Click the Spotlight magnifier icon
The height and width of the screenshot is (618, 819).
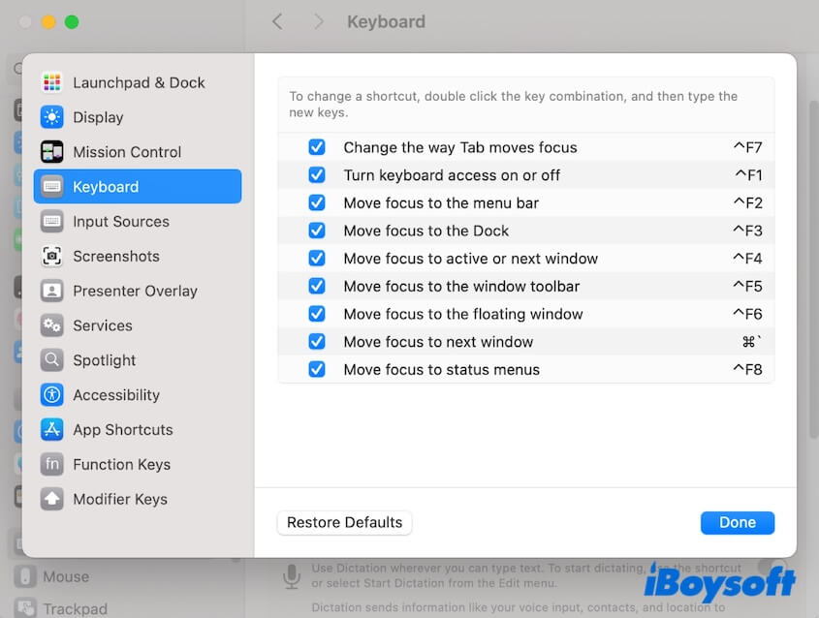click(51, 360)
